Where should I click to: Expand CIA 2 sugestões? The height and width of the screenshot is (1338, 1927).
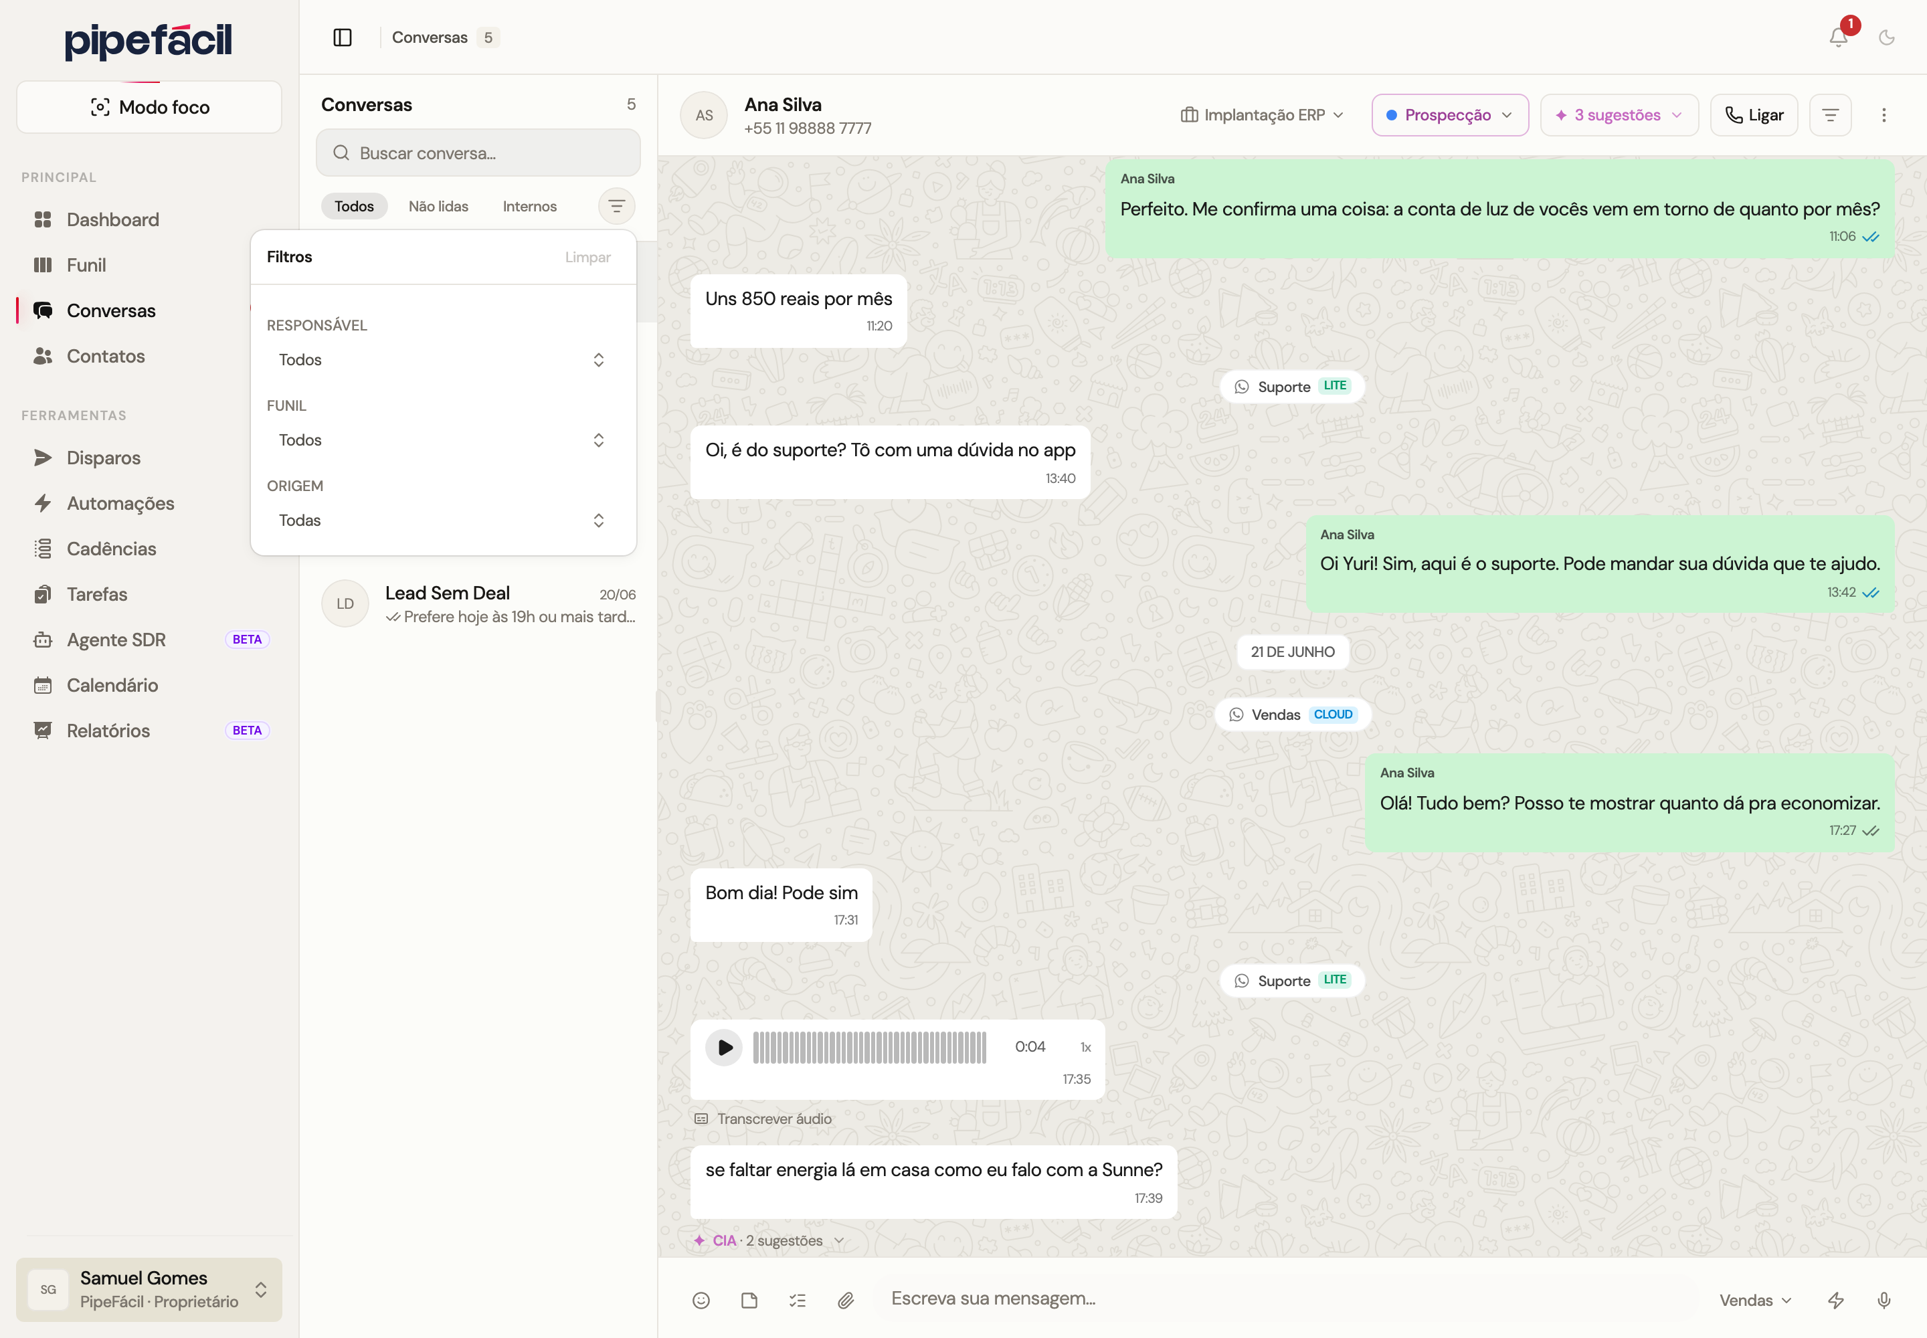tap(769, 1241)
